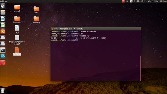Viewport: 167px width, 94px height.
Task: Click 'dosya ve dizinleri kopyalar' output text
Action: [91, 38]
